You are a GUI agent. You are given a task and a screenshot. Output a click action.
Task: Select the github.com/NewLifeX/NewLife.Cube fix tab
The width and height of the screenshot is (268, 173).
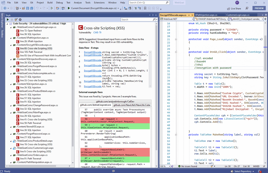pos(132,105)
